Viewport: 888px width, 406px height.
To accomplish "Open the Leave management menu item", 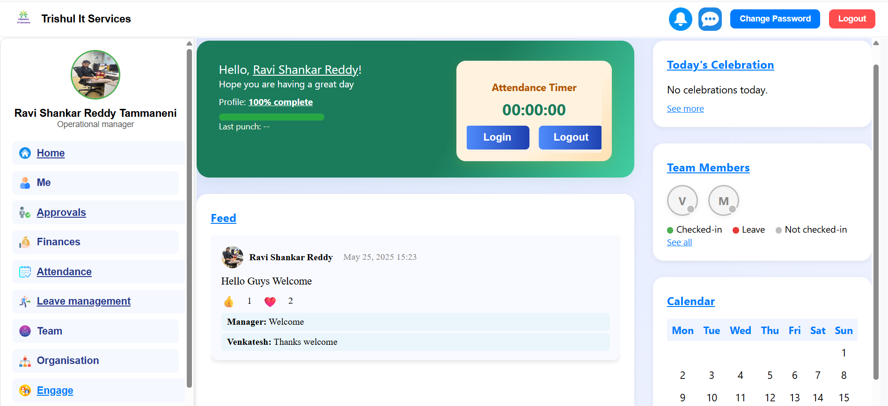I will pyautogui.click(x=99, y=301).
